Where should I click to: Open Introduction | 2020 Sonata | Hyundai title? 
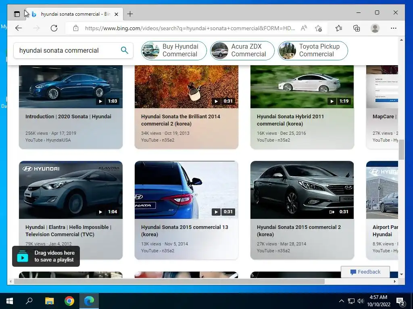coord(68,116)
